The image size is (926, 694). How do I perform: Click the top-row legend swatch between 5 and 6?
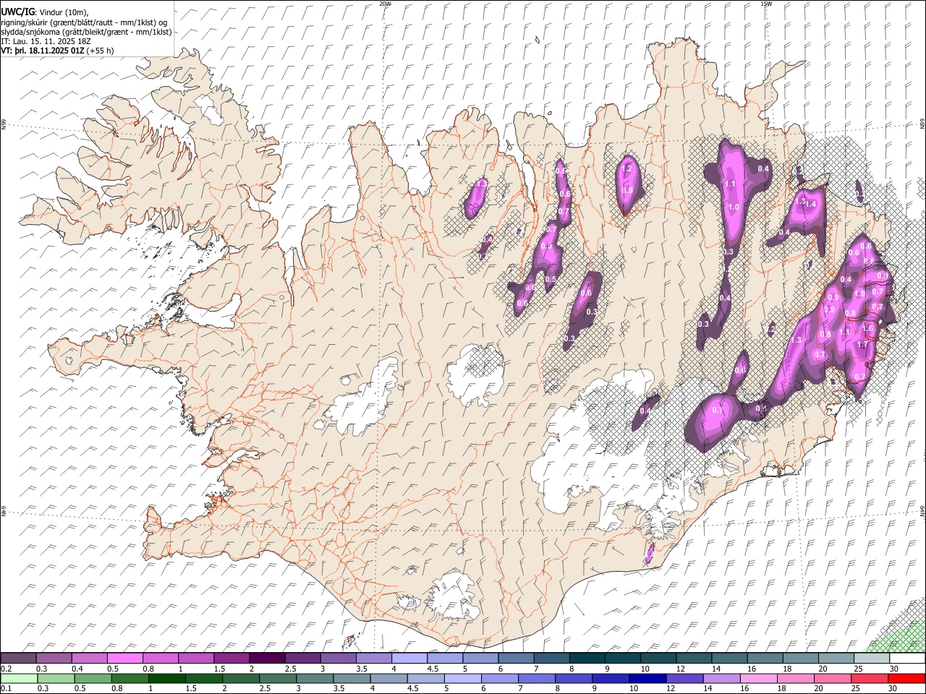480,658
